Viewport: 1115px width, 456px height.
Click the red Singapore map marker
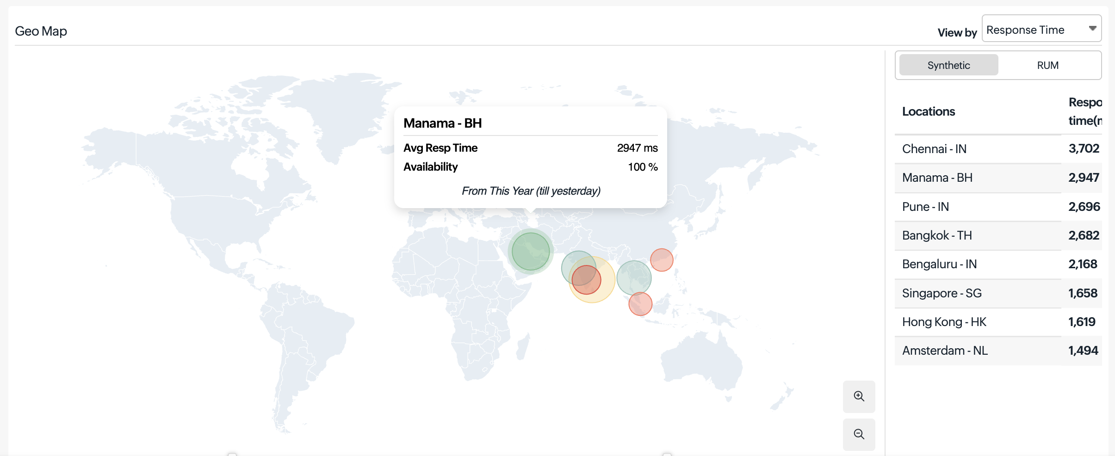coord(640,304)
